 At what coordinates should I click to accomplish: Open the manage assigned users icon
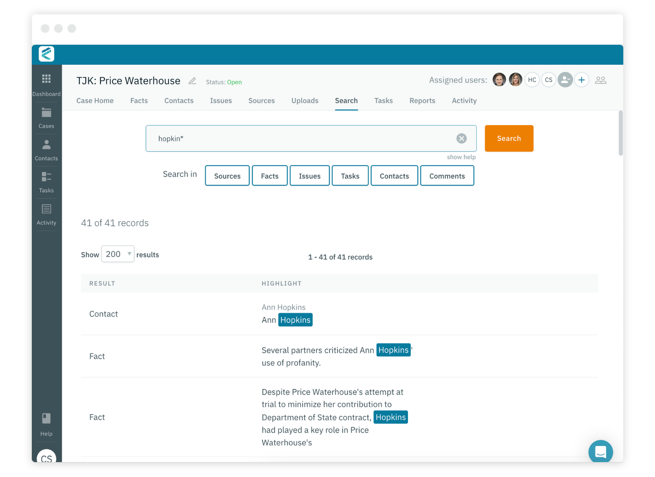click(x=601, y=80)
